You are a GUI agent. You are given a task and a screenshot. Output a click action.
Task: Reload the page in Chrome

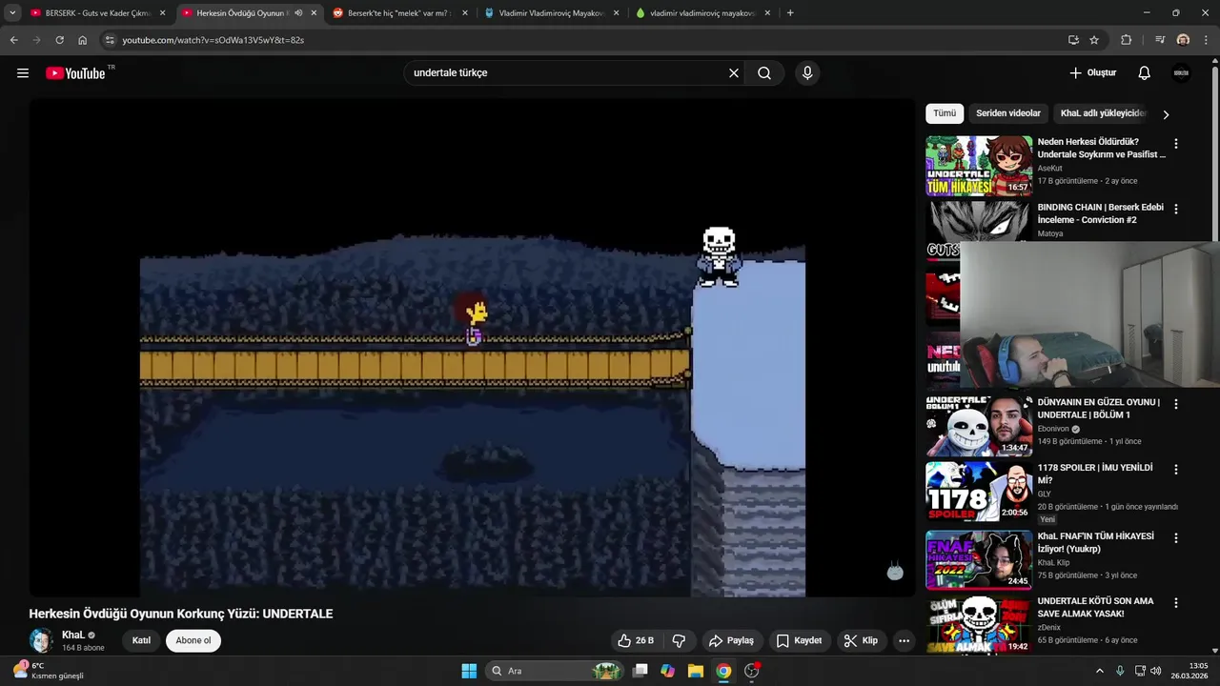pos(59,40)
